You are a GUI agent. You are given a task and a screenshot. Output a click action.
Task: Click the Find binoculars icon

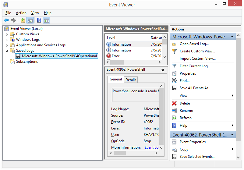[x=174, y=81]
